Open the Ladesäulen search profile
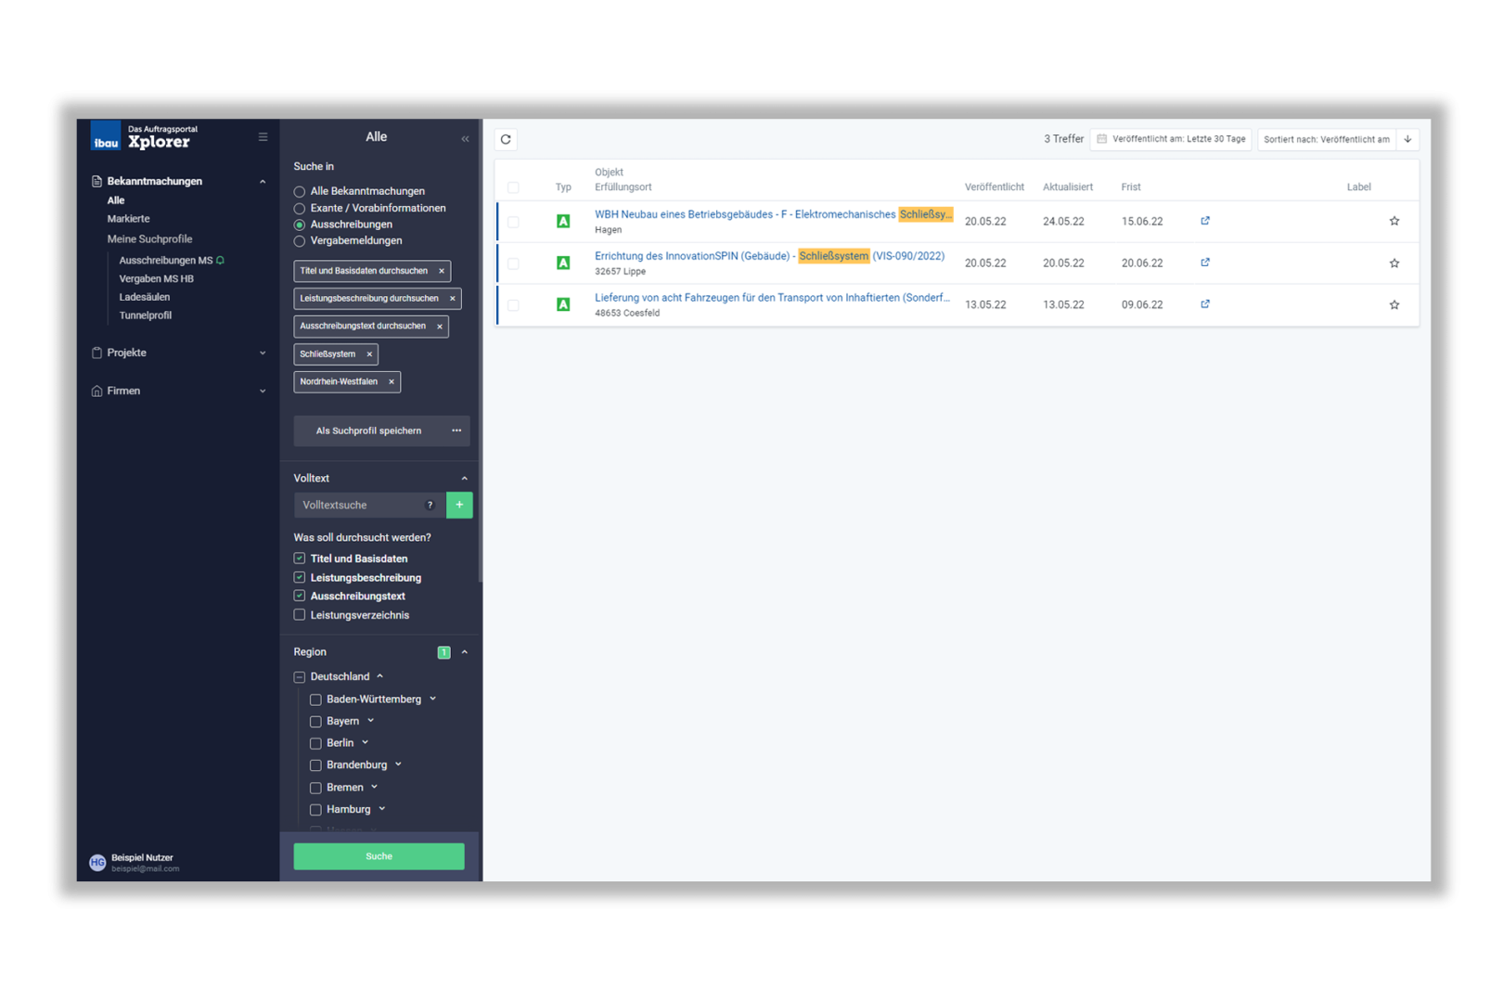This screenshot has height=1002, width=1503. (144, 297)
